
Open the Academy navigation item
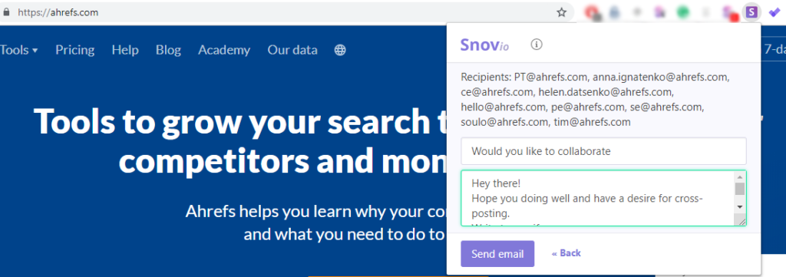(224, 50)
